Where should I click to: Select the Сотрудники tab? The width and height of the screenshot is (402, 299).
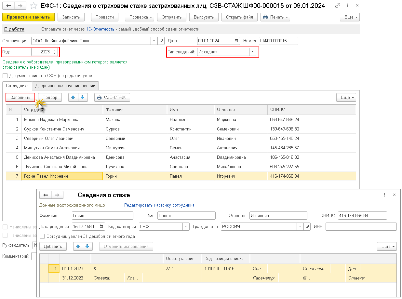(17, 86)
